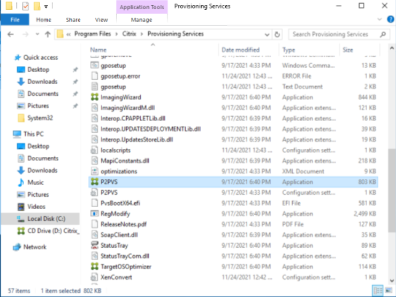Click the gposetup.error file icon
Screen dimensions: 396x297
pyautogui.click(x=95, y=76)
